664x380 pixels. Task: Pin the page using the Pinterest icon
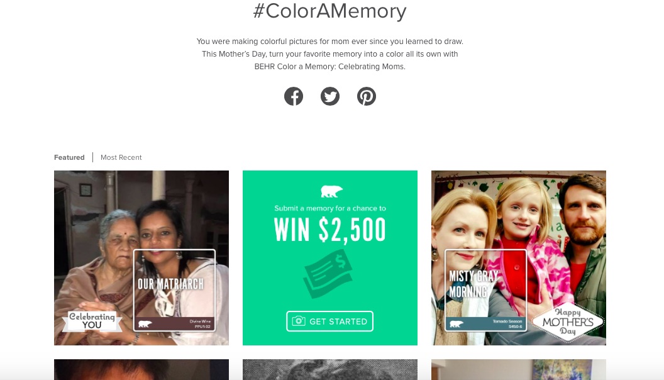[367, 96]
